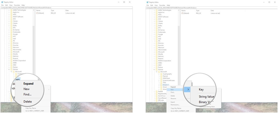Open the File menu in left window
The image size is (278, 113).
click(2, 5)
